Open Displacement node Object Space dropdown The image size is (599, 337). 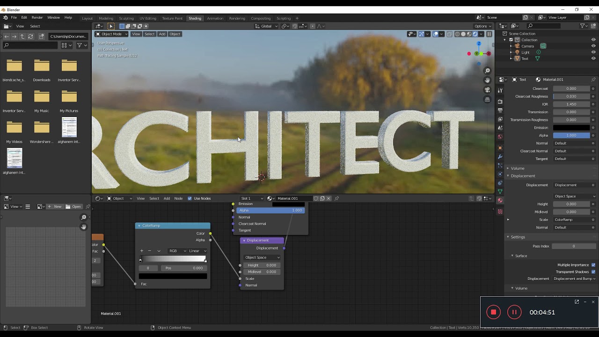pyautogui.click(x=262, y=257)
